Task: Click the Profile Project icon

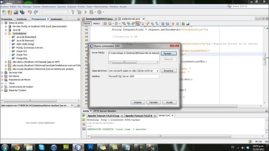Action: [100, 12]
